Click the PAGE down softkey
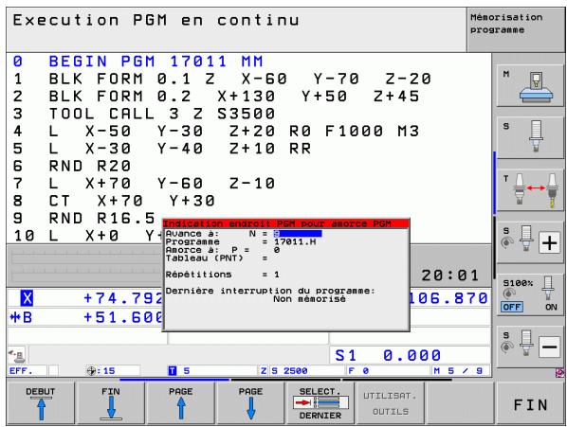This screenshot has height=427, width=567. [250, 403]
